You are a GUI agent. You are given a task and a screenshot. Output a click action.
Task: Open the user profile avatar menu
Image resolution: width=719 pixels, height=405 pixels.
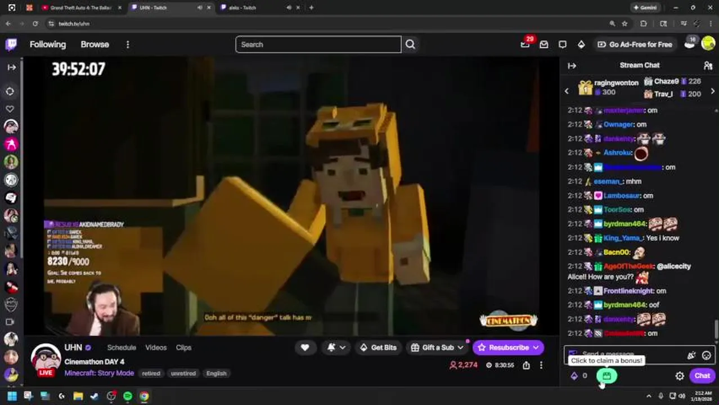[708, 44]
